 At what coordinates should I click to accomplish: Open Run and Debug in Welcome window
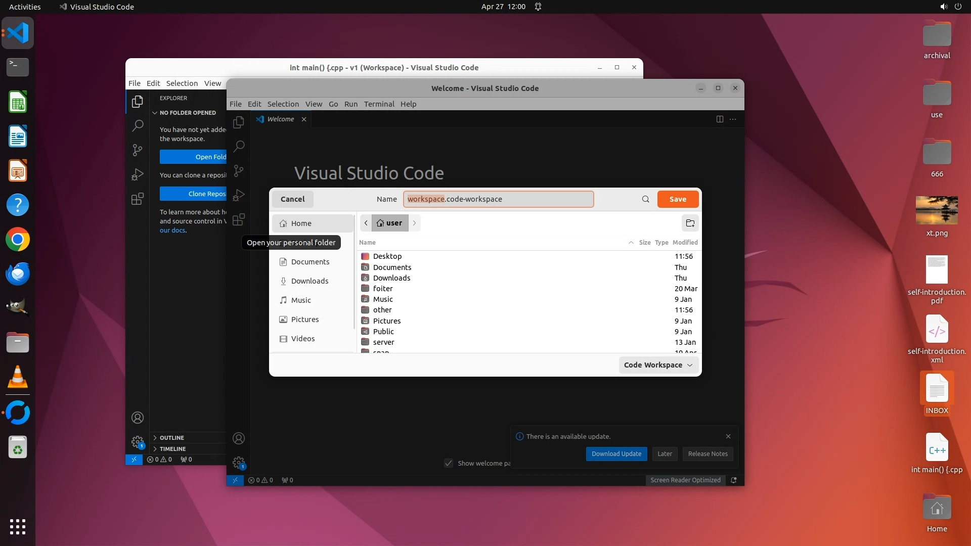click(x=238, y=195)
